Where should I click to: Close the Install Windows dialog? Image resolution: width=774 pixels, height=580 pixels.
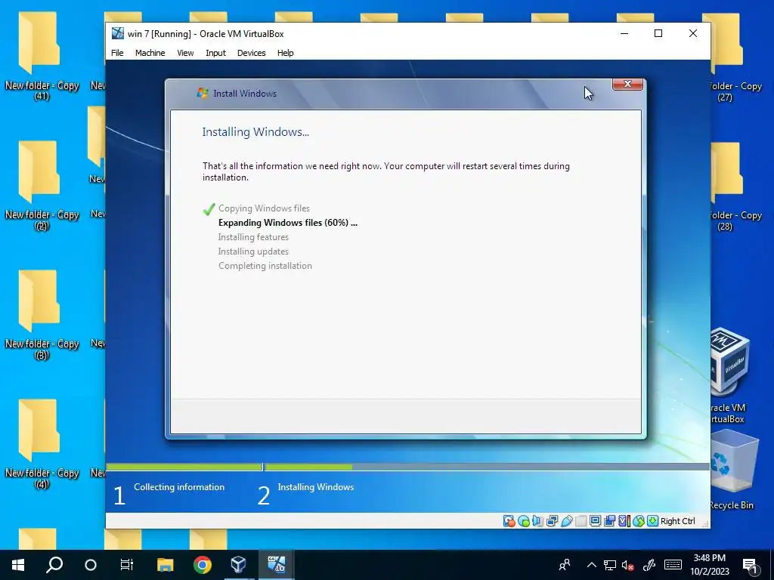click(x=627, y=85)
